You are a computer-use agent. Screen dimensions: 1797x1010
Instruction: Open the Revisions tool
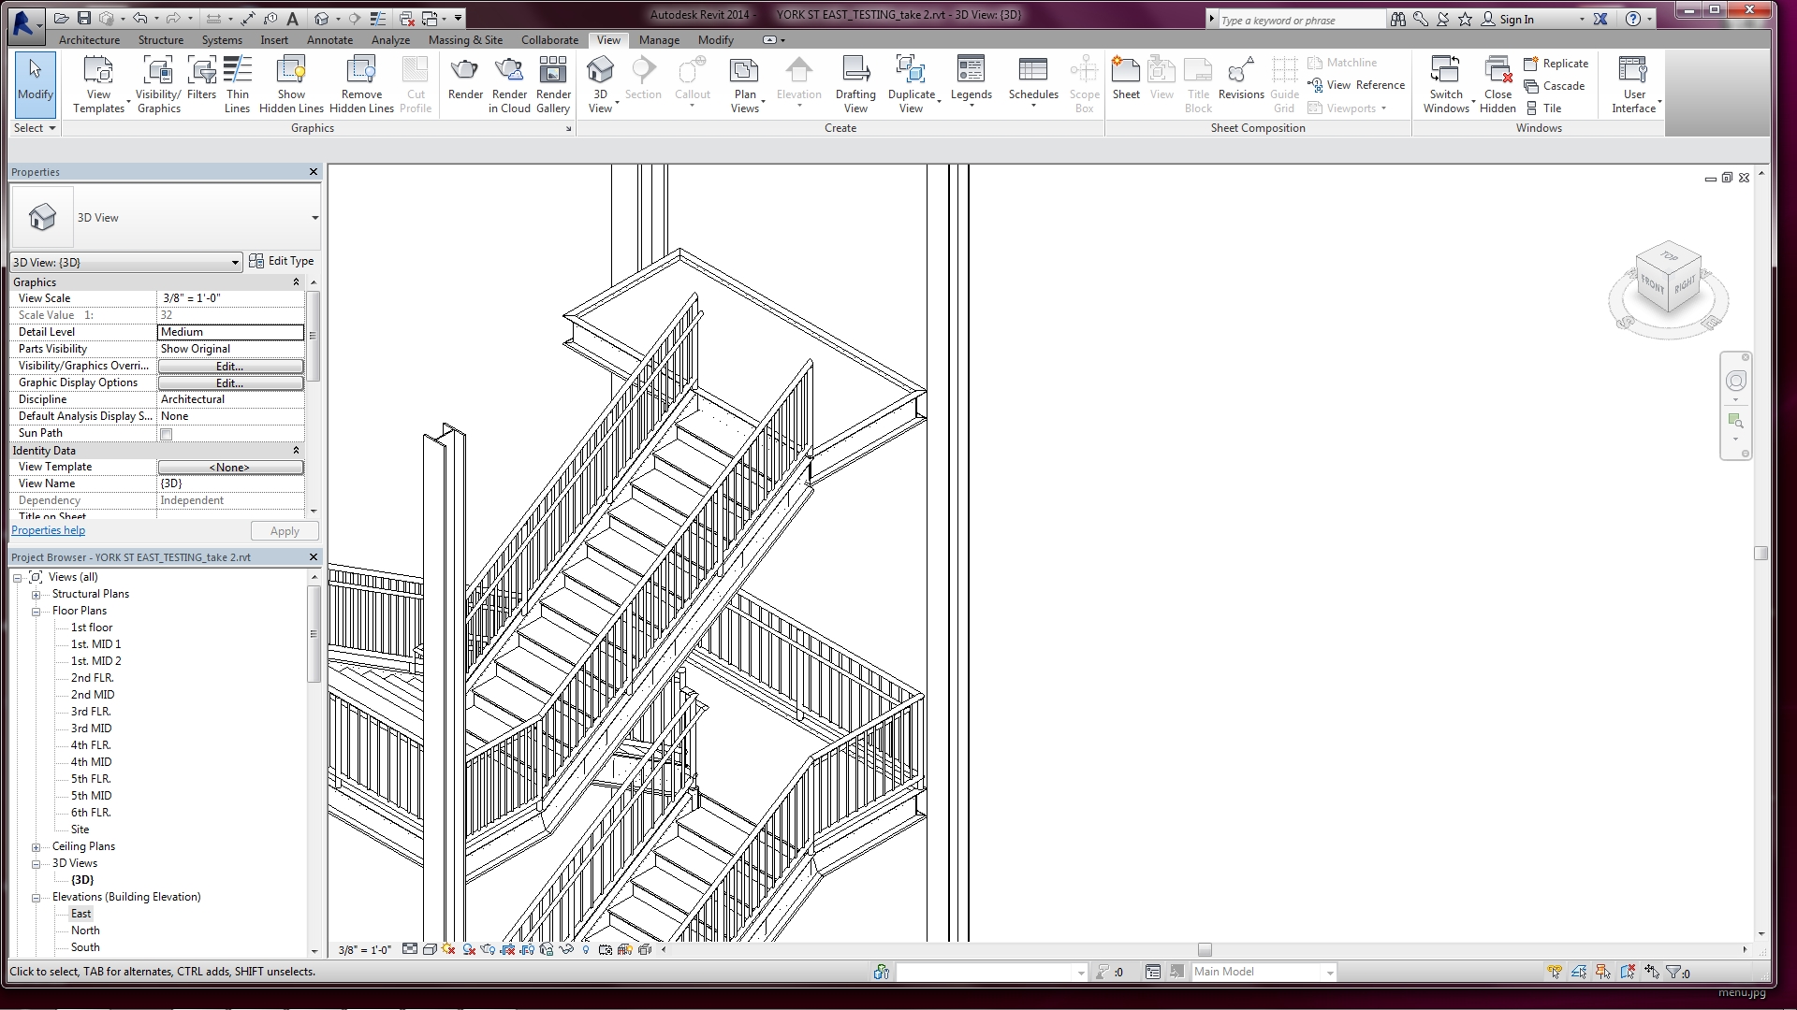1240,80
